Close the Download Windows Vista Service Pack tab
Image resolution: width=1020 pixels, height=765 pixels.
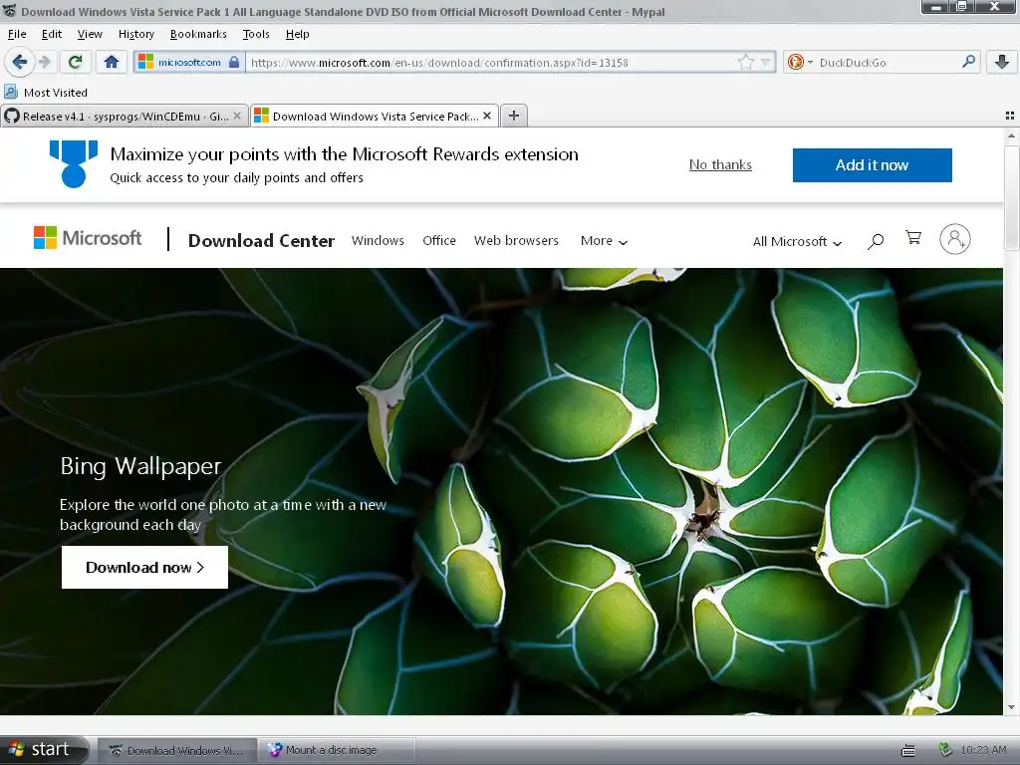coord(486,116)
